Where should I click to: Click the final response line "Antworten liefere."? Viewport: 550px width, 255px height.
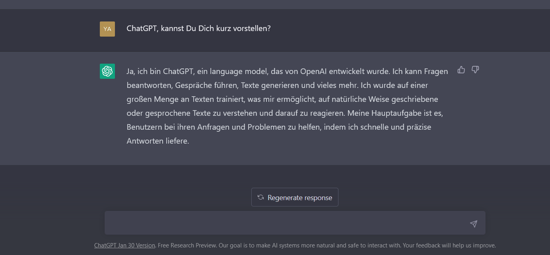[x=157, y=141]
